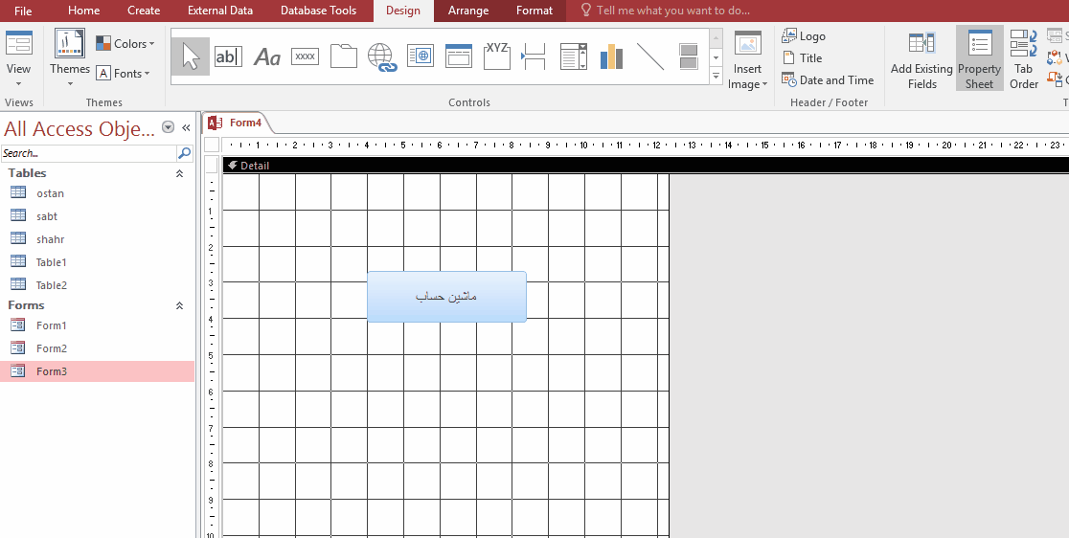Click the form selector box at ruler corner
This screenshot has width=1069, height=538.
[x=212, y=145]
